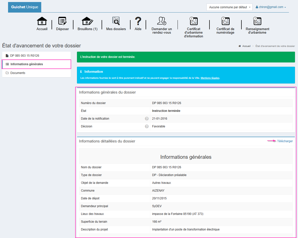The height and width of the screenshot is (238, 298).
Task: Select Informations générales in sidebar
Action: point(27,64)
